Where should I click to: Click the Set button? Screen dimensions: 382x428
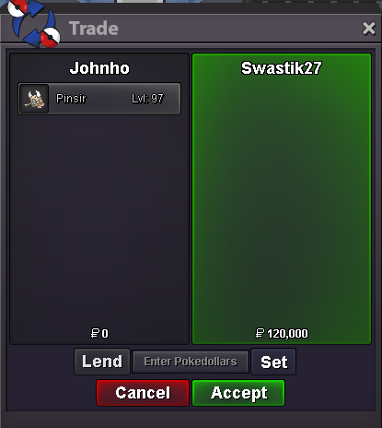pyautogui.click(x=273, y=362)
